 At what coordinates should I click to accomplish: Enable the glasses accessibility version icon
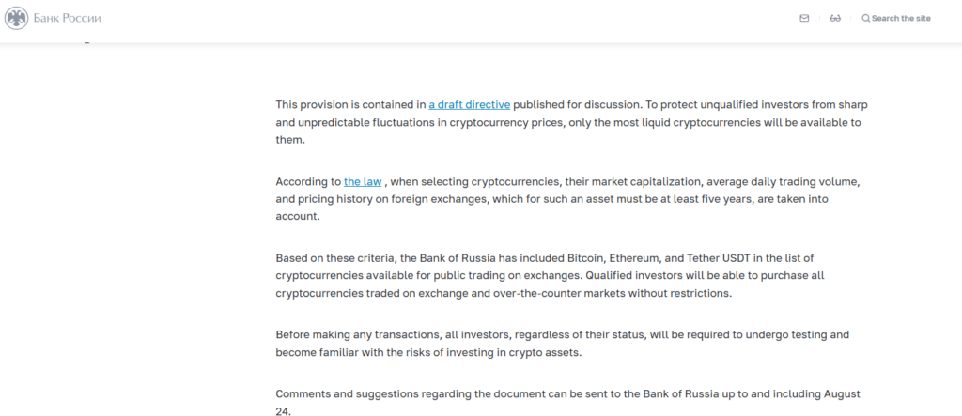pos(835,19)
